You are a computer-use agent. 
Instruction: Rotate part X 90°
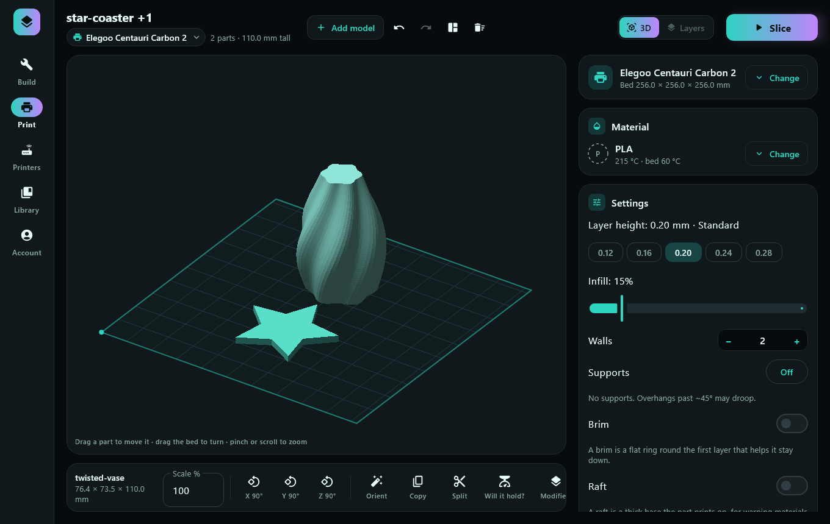(x=254, y=487)
